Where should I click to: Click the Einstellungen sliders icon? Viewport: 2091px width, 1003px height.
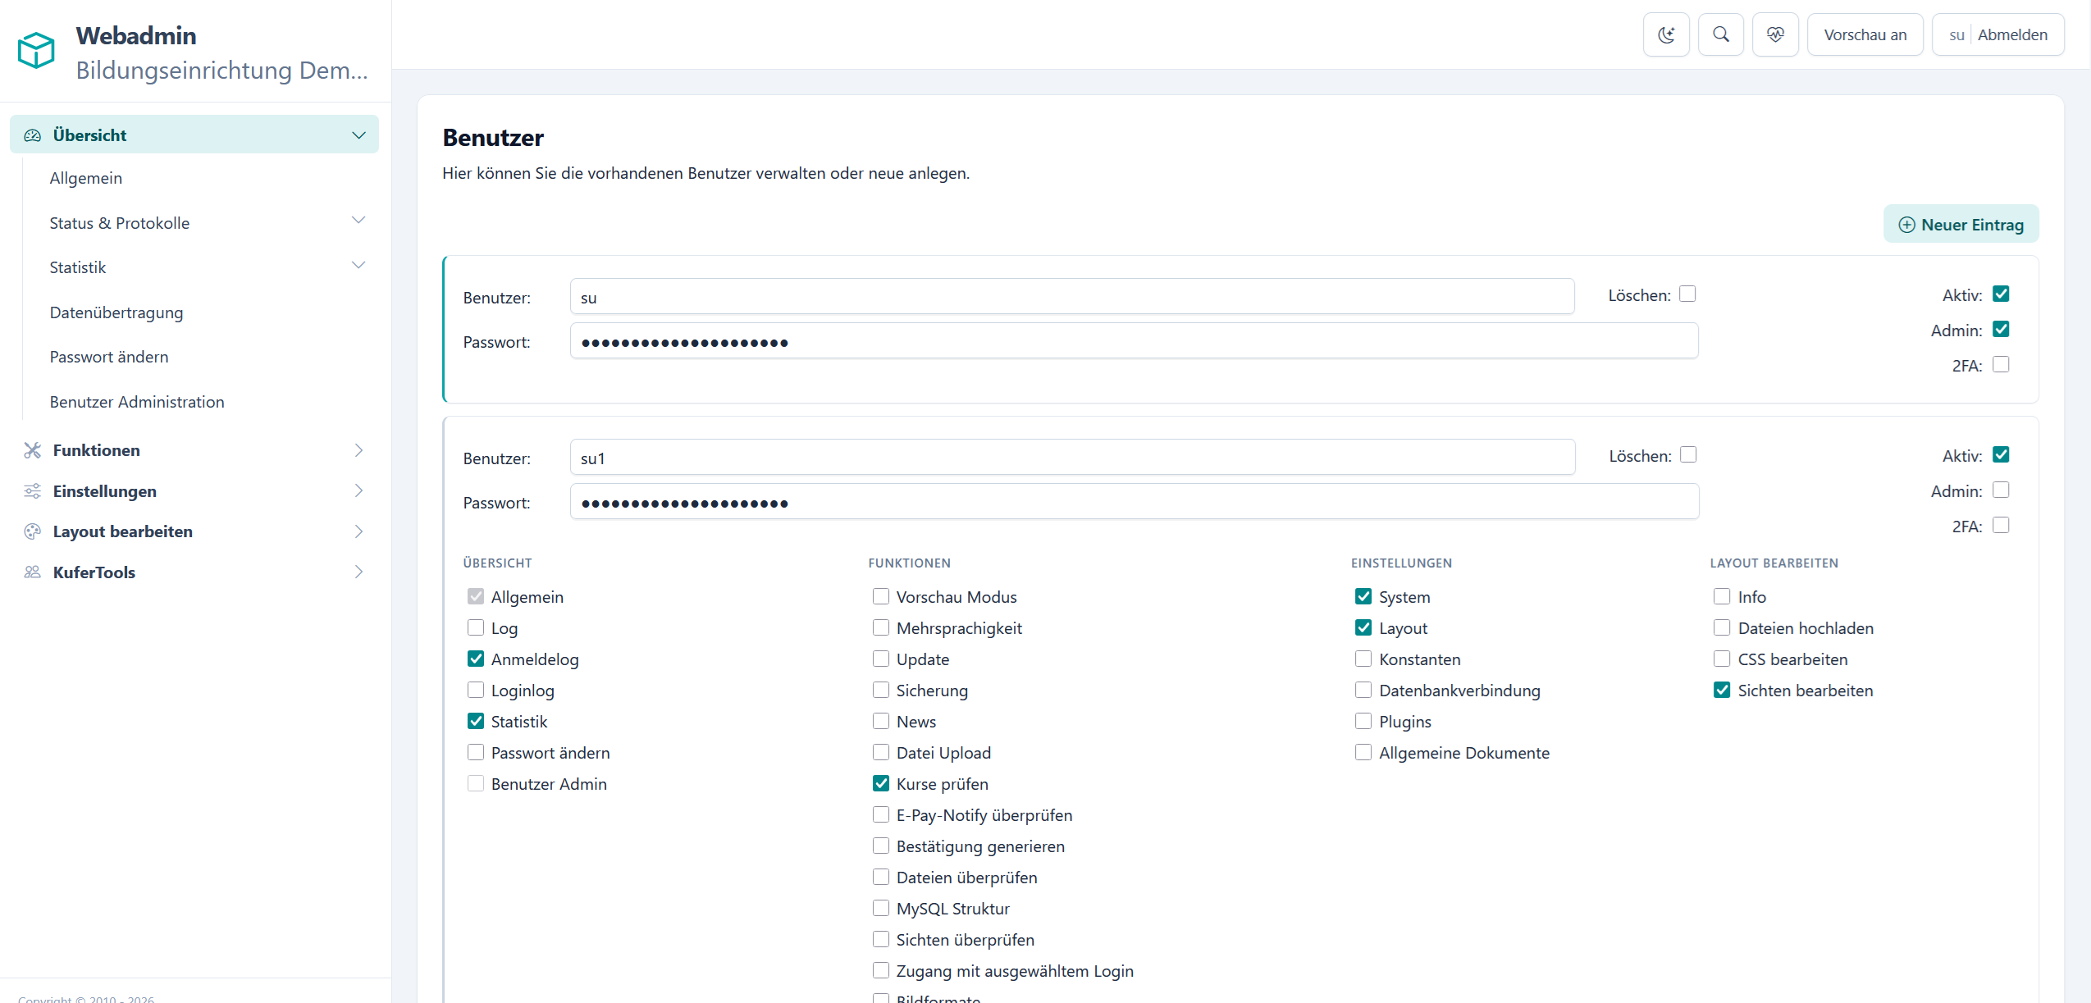coord(33,491)
